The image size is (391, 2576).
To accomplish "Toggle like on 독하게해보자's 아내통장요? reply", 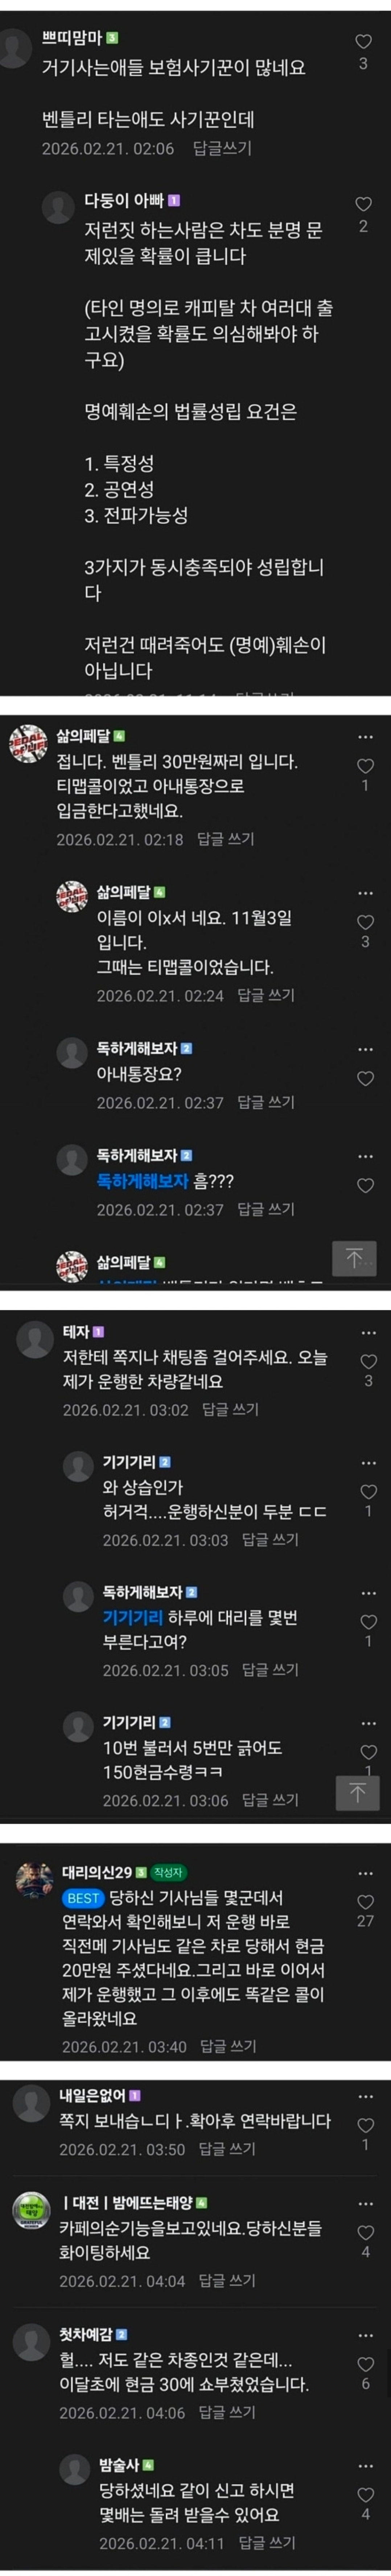I will (365, 1078).
